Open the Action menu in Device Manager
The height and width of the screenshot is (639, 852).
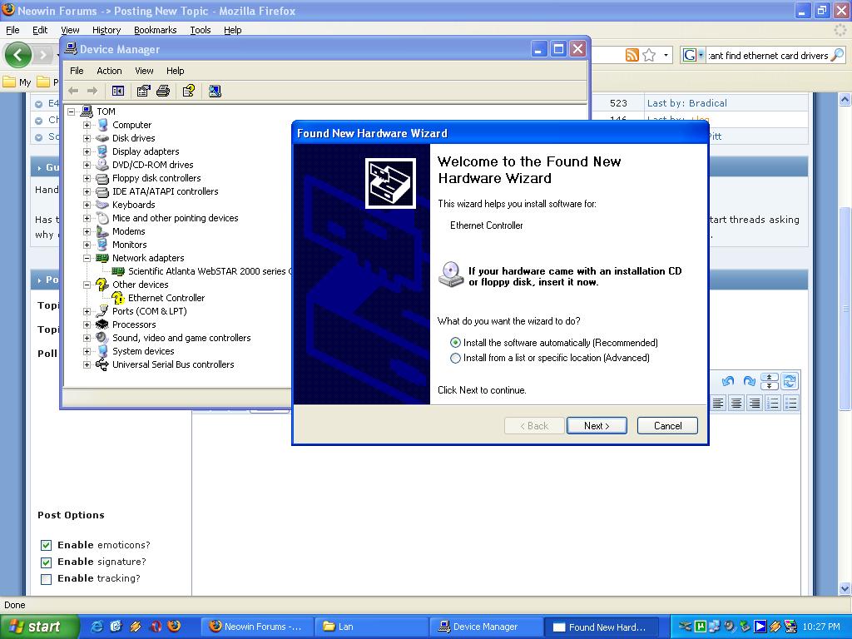click(x=109, y=71)
